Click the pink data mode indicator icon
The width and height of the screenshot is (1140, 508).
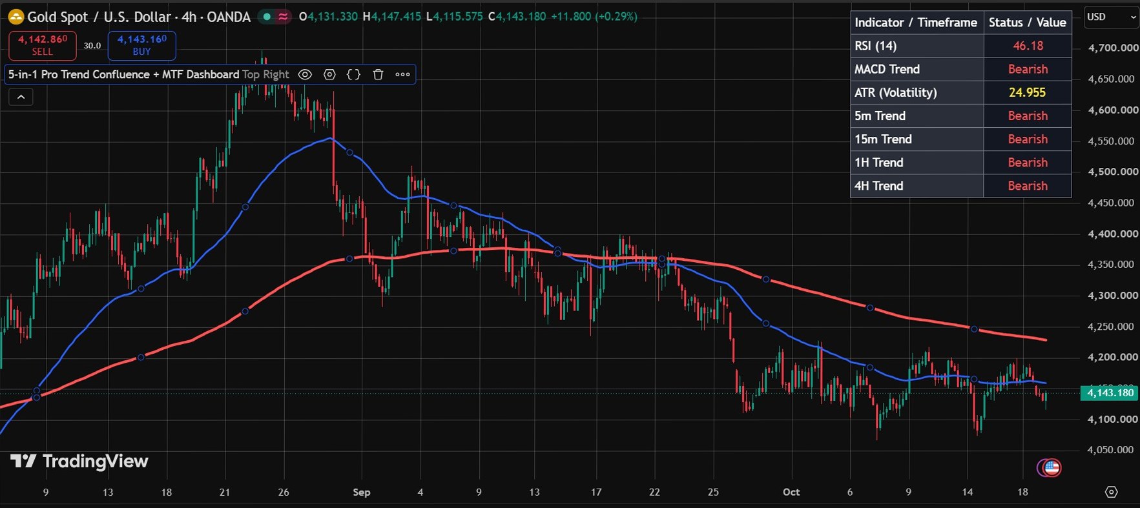[283, 17]
